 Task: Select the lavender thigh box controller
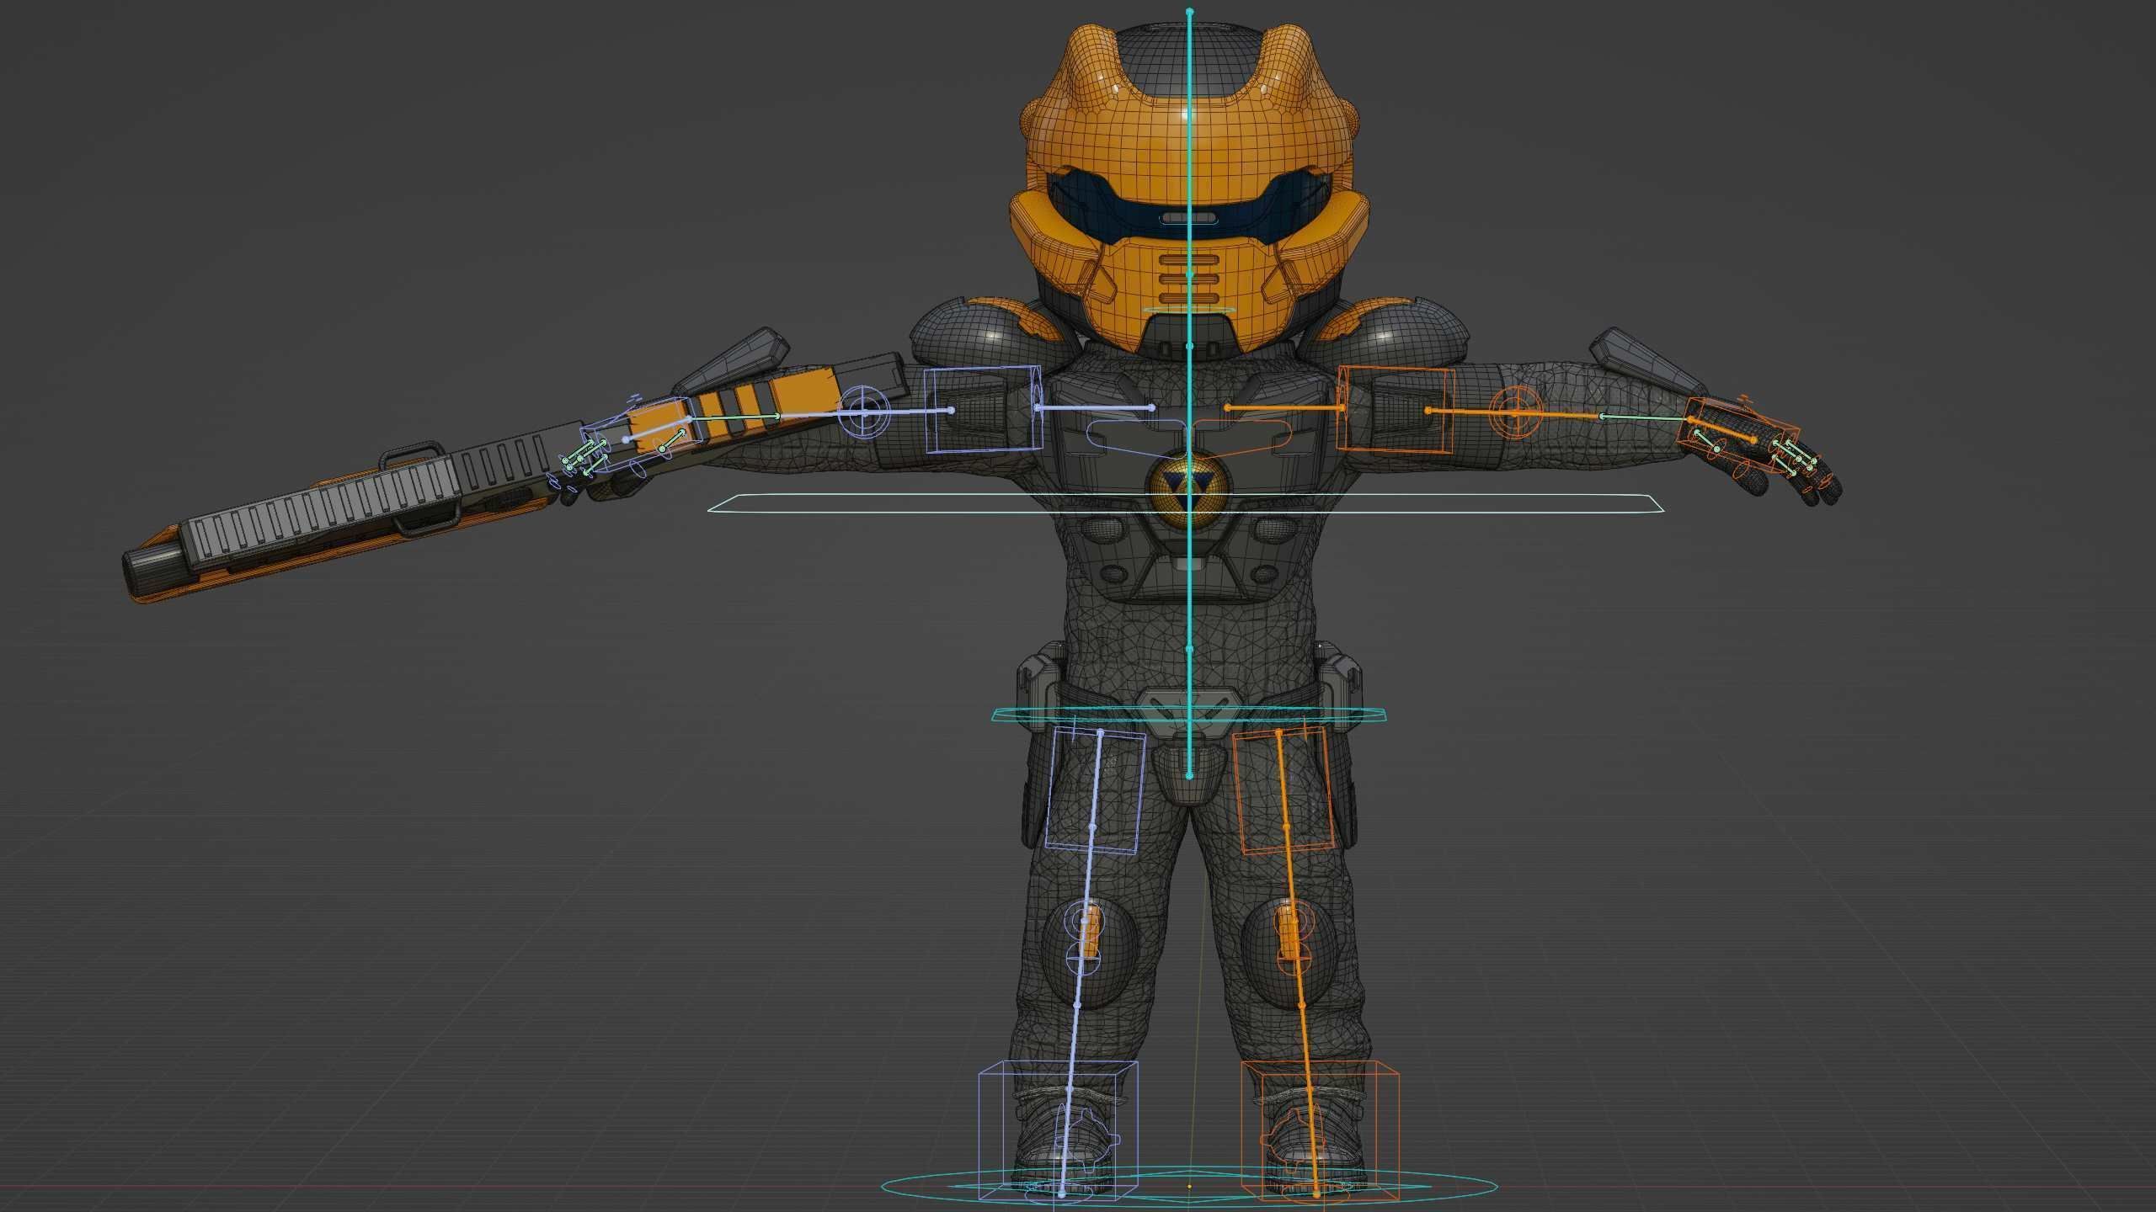click(x=1096, y=789)
